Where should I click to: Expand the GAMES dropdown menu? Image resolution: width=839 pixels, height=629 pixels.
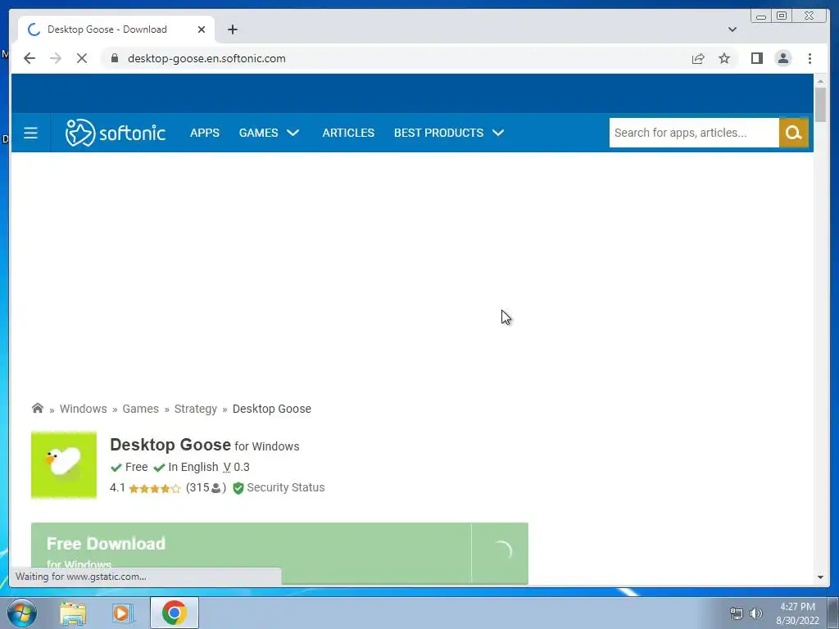[269, 133]
